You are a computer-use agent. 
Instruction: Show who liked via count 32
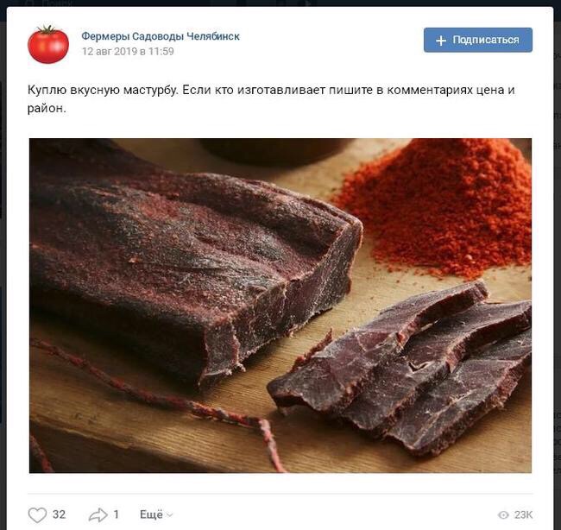tap(59, 514)
